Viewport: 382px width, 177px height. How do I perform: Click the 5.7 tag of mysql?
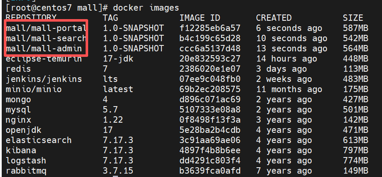(110, 110)
